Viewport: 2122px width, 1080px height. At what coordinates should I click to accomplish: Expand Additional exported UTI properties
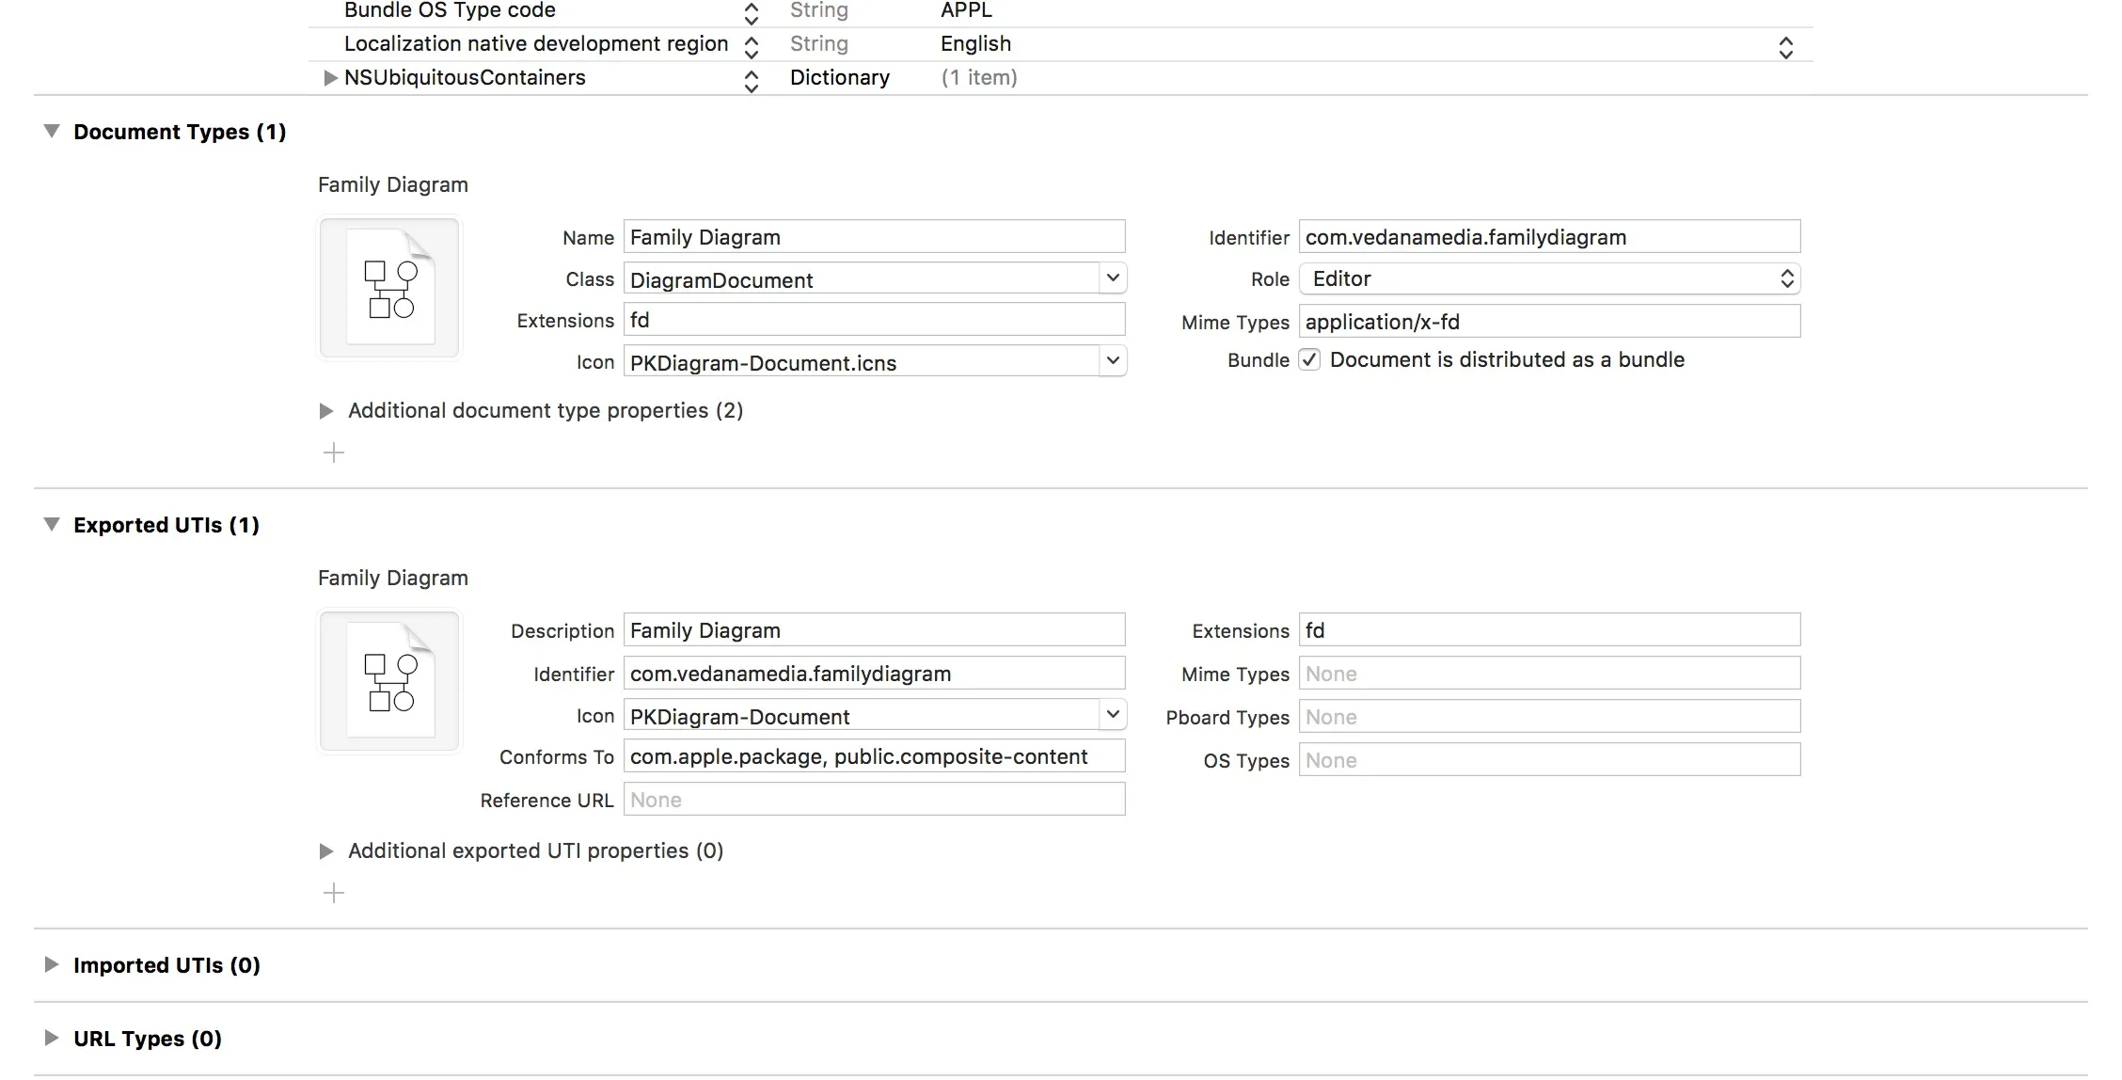(x=326, y=851)
